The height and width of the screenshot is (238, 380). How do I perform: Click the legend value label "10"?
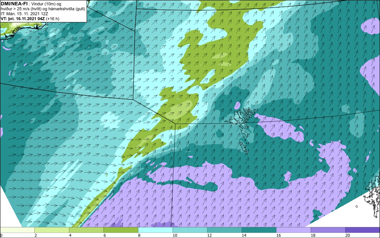(x=175, y=235)
